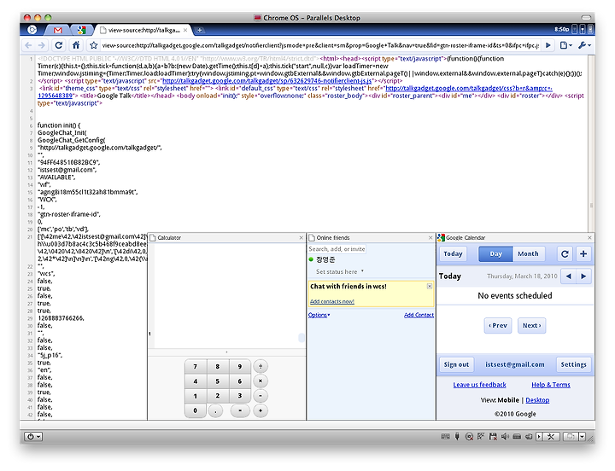The width and height of the screenshot is (615, 471).
Task: Close the Calculator panel
Action: (x=302, y=237)
